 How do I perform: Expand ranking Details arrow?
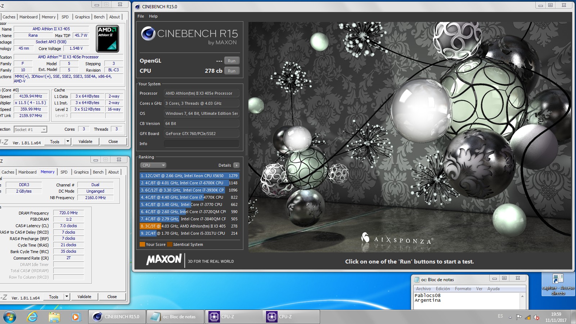(x=236, y=165)
